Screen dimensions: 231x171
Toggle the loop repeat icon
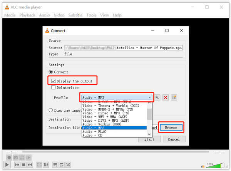click(x=62, y=164)
